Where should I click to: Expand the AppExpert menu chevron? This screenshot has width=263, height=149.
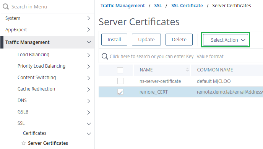click(89, 30)
